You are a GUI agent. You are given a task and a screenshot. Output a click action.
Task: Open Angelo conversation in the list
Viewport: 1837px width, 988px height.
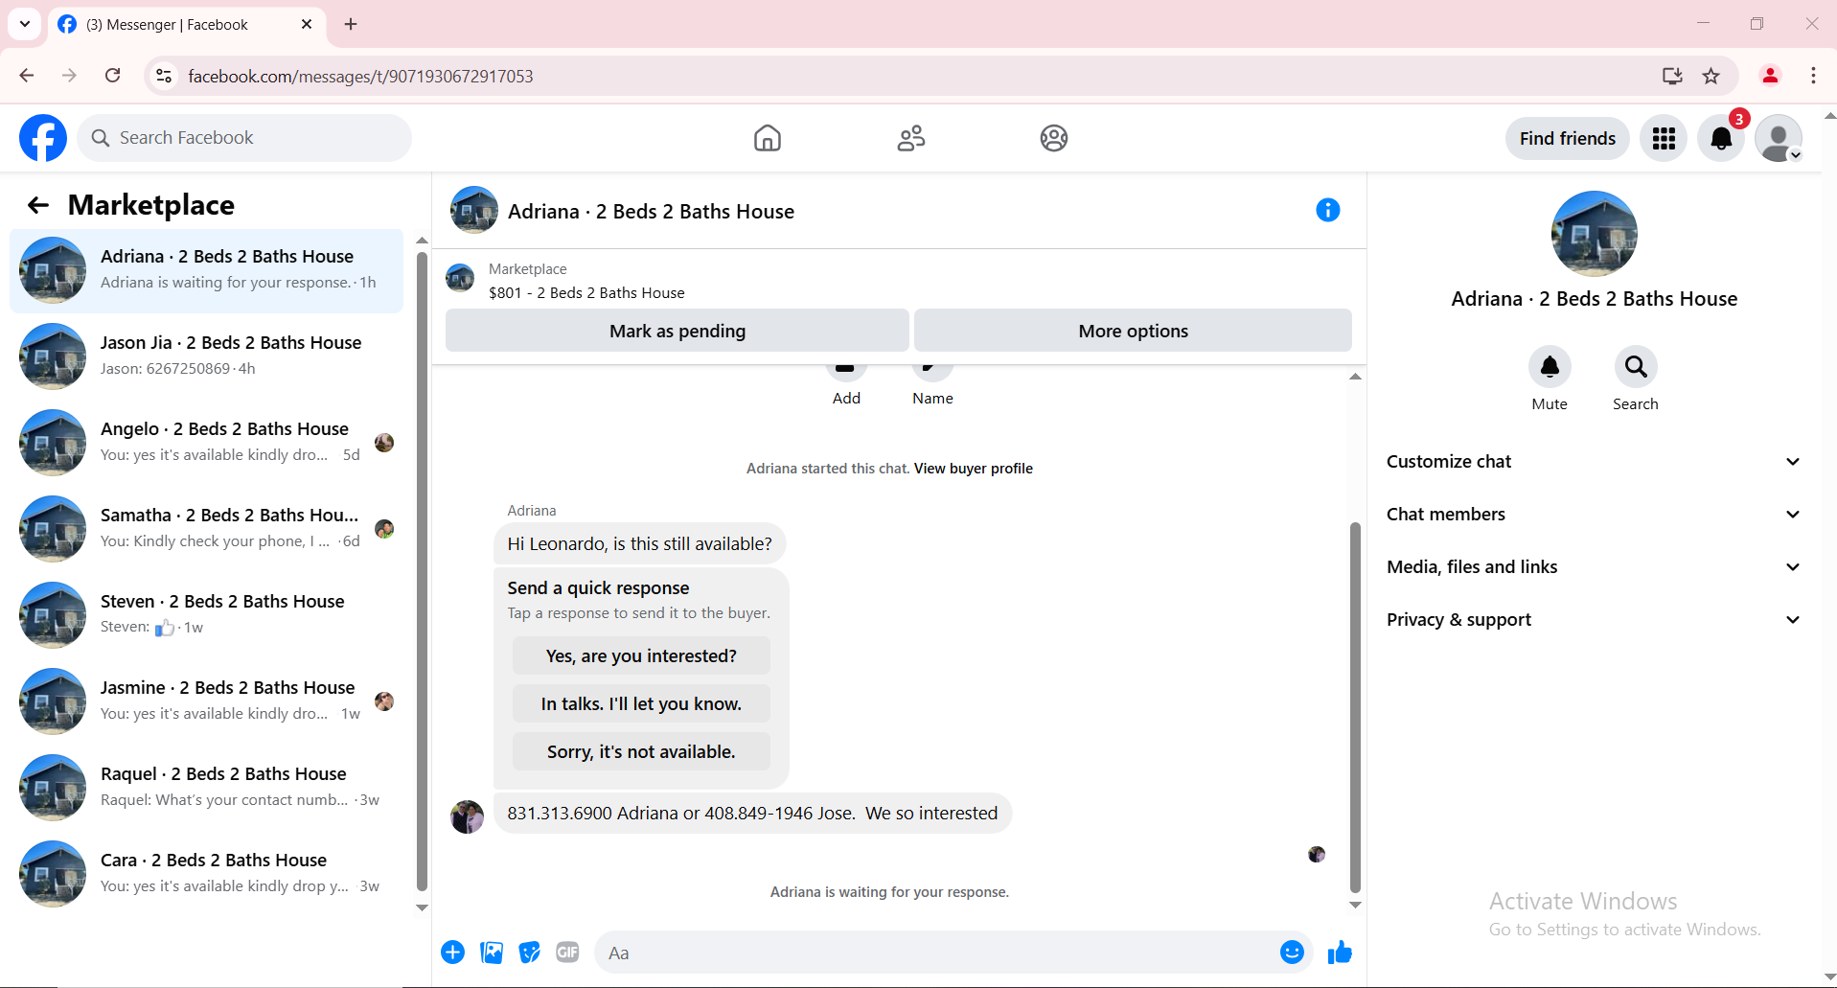(x=206, y=443)
